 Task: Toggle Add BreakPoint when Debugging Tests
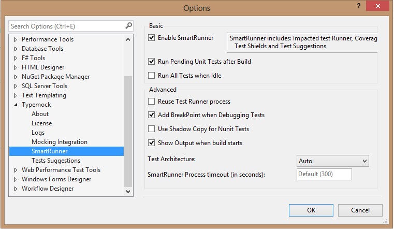click(x=152, y=115)
